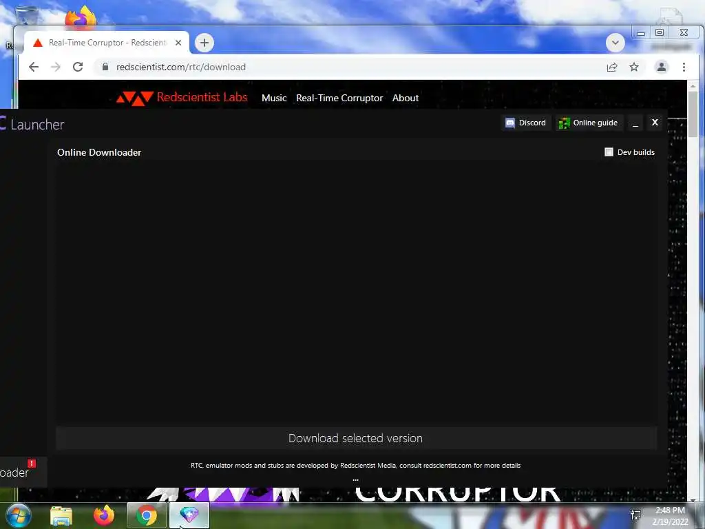Close the Real-Time Corruptor tab
The image size is (705, 529).
tap(178, 43)
